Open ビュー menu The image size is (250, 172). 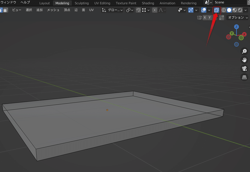[x=17, y=10]
